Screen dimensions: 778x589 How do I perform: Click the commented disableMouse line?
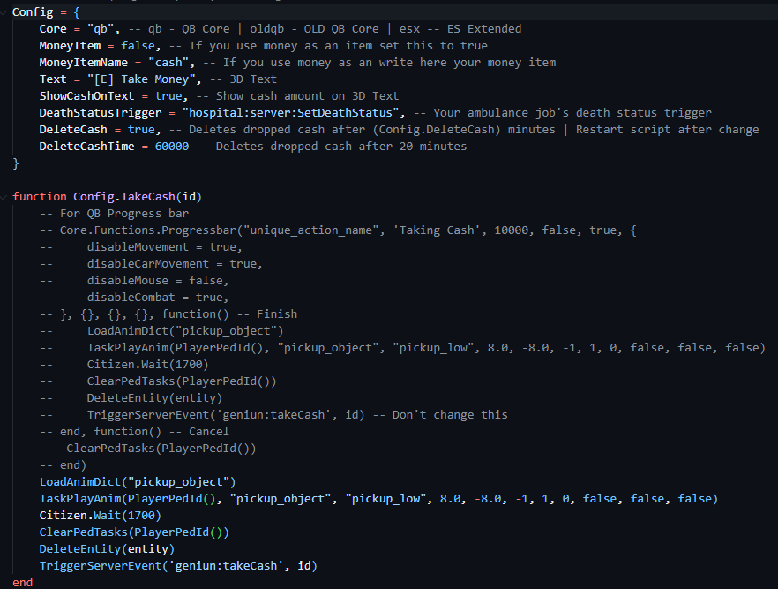tap(134, 281)
